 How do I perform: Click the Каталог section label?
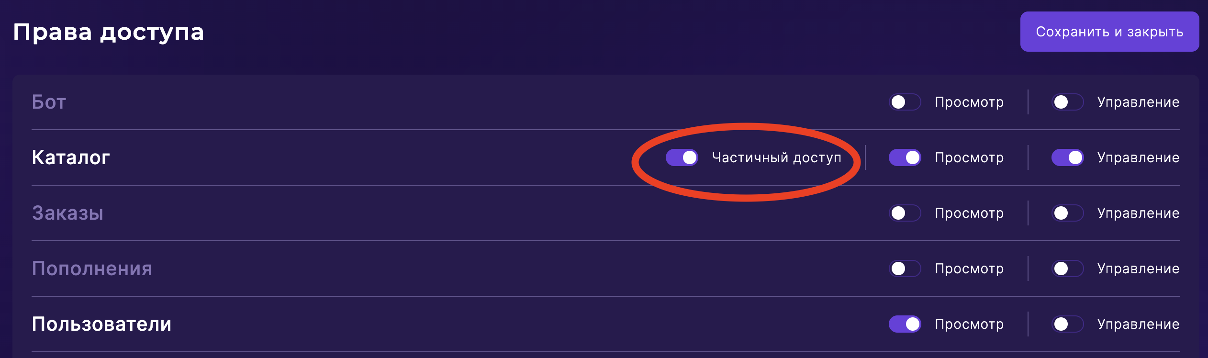tap(71, 157)
